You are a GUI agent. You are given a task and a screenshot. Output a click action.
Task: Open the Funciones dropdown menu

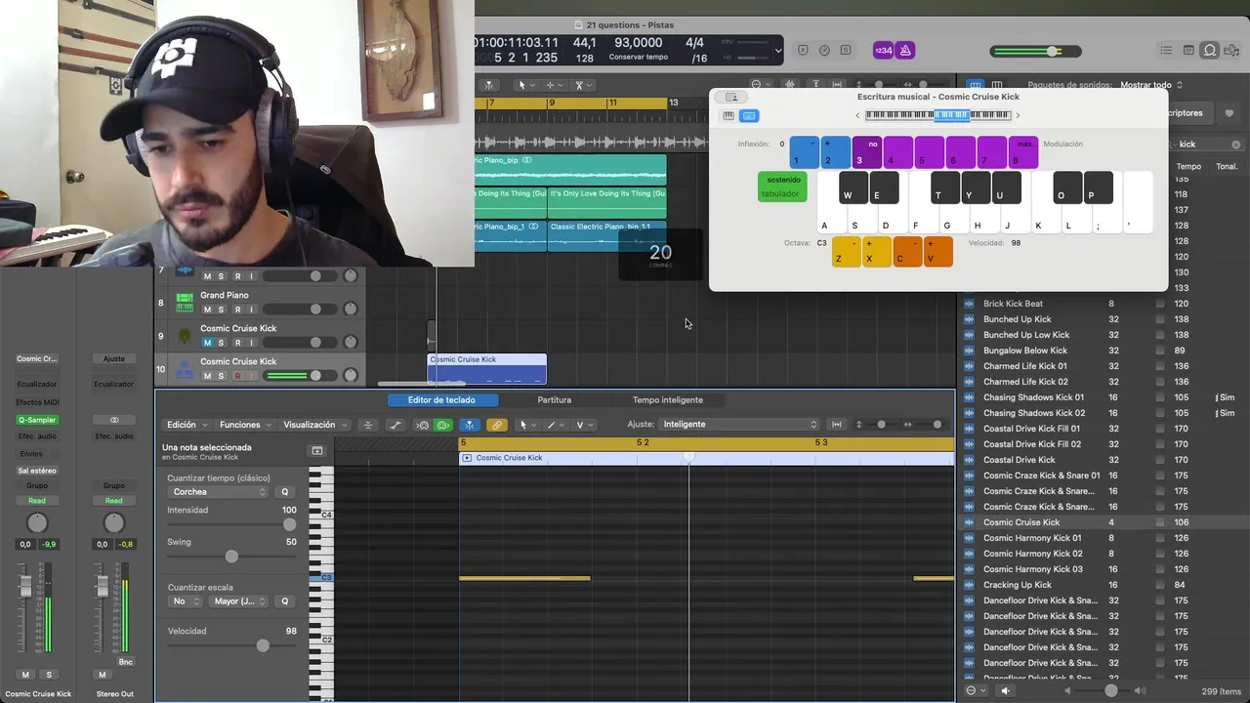tap(245, 425)
